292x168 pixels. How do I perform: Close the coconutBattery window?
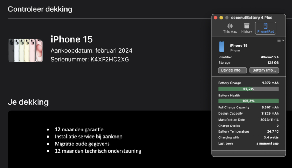point(215,18)
